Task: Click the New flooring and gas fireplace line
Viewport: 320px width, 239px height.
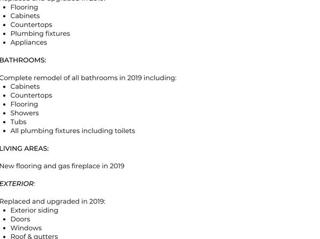Action: pos(62,166)
